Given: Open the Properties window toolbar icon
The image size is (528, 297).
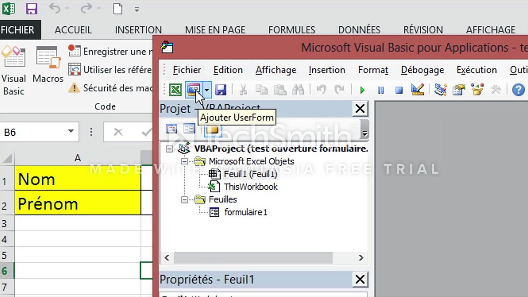Looking at the screenshot, I should point(459,90).
